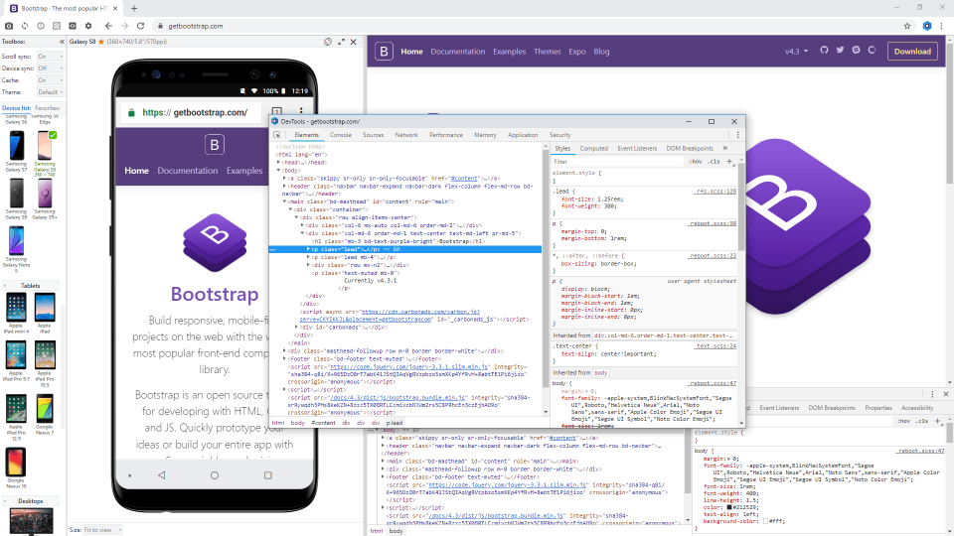Expand the head element in DevTools tree
The width and height of the screenshot is (954, 536).
click(278, 162)
